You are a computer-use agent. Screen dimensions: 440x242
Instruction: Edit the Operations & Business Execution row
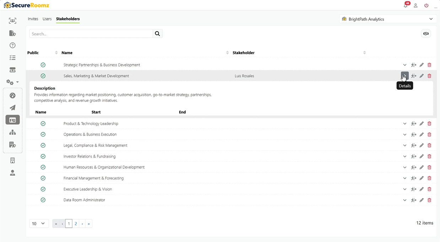tap(422, 134)
